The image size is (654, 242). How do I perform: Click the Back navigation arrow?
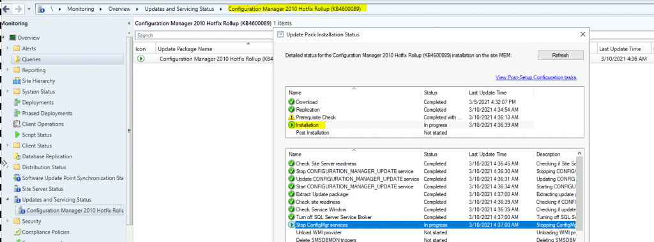[6, 9]
